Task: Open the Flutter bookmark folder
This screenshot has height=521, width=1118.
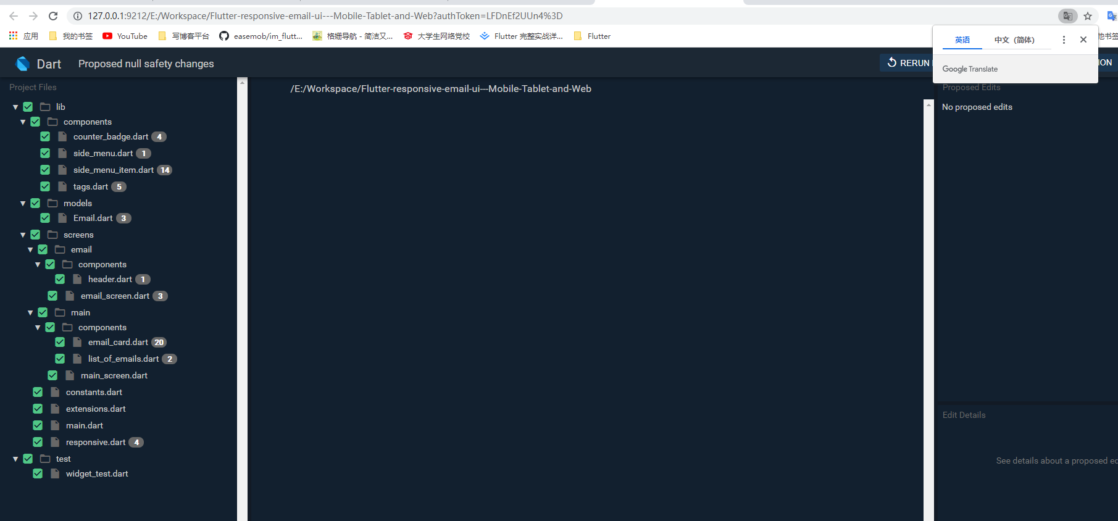Action: (593, 36)
